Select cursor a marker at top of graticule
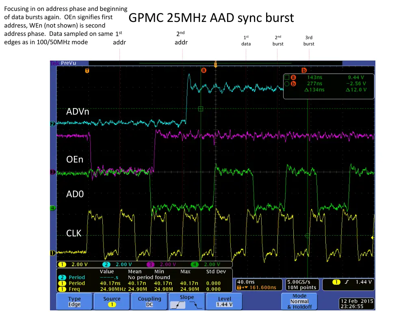The image size is (416, 312). tap(204, 70)
